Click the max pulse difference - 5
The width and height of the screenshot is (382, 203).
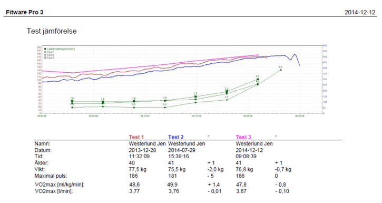point(211,176)
